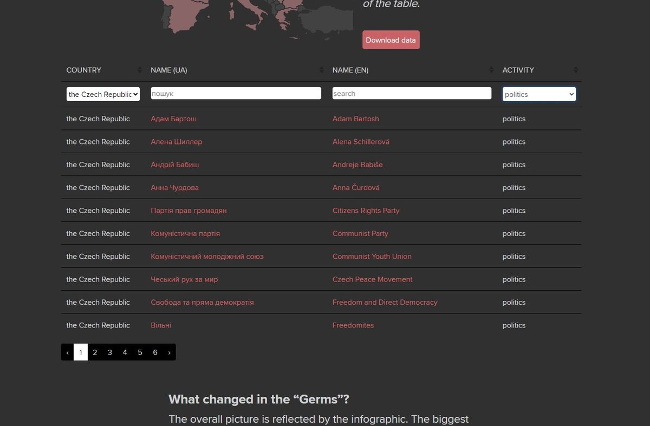
Task: Open the activity filter dropdown set to politics
Action: (x=539, y=94)
